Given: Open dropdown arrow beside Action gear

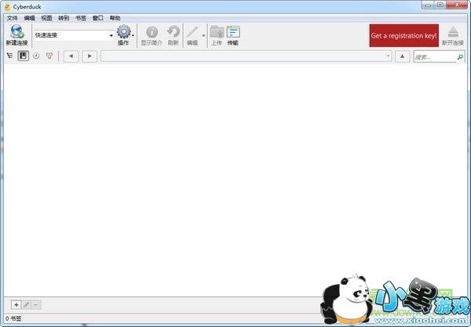Looking at the screenshot, I should pos(133,35).
